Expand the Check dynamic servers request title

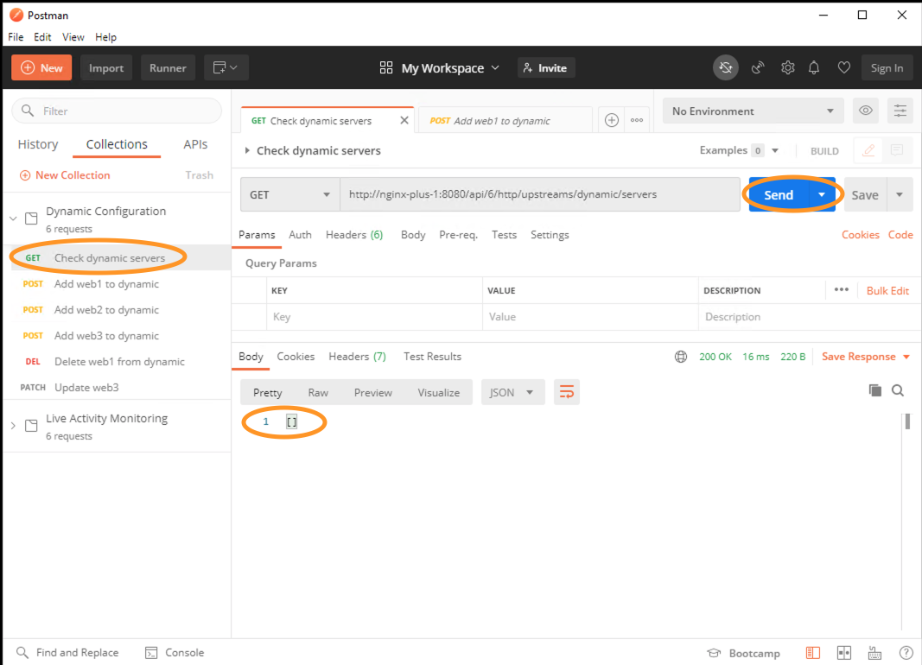(247, 150)
